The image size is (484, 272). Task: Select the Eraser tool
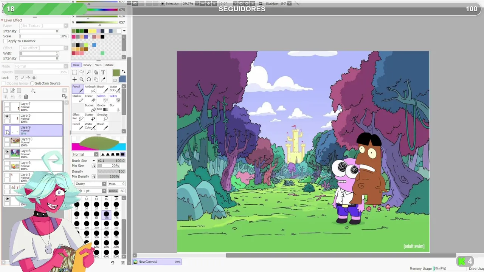(x=90, y=99)
